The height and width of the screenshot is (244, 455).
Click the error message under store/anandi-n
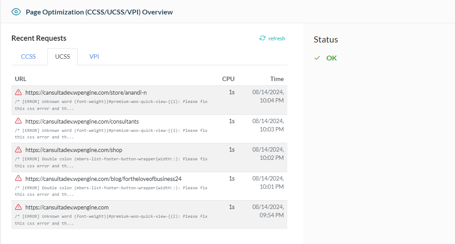coord(111,105)
